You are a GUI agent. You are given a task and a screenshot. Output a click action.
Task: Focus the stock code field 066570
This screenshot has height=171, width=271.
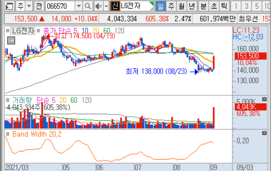click(60, 6)
